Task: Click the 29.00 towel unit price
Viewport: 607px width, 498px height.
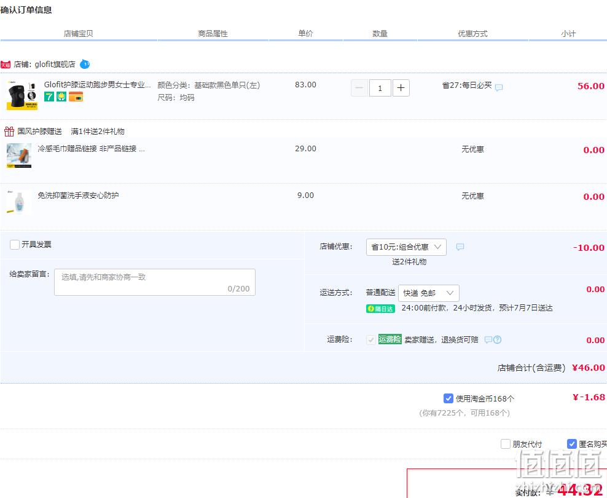Action: 305,148
